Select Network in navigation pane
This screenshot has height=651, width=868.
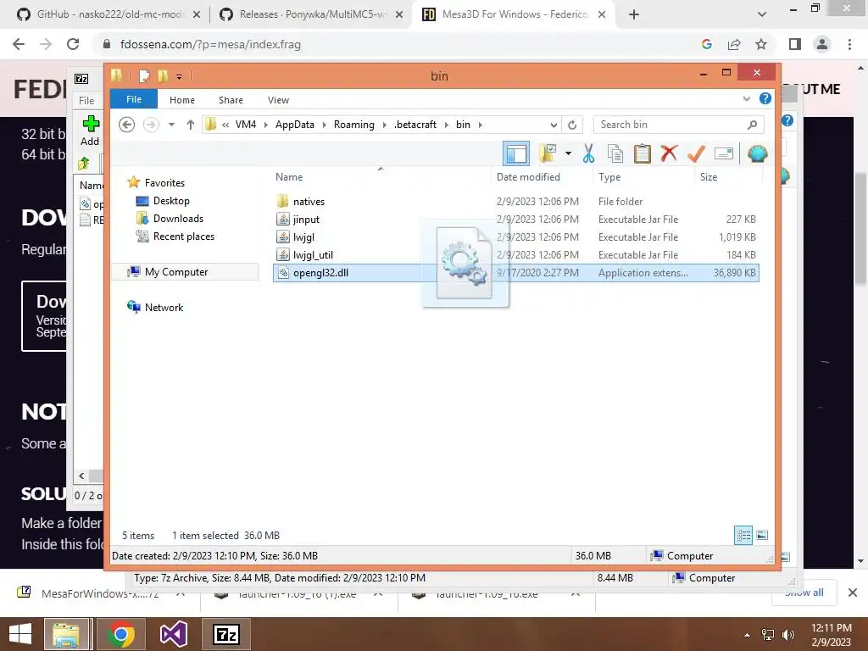point(164,307)
